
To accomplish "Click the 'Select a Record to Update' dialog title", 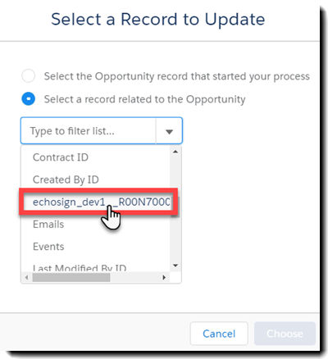I will point(158,20).
